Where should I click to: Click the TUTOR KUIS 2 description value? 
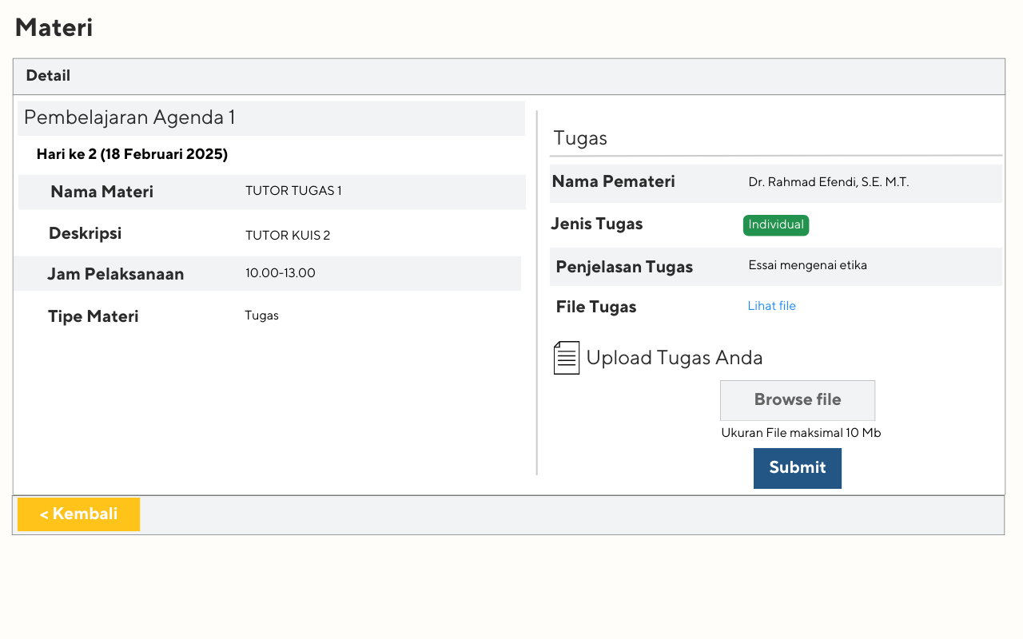[288, 236]
